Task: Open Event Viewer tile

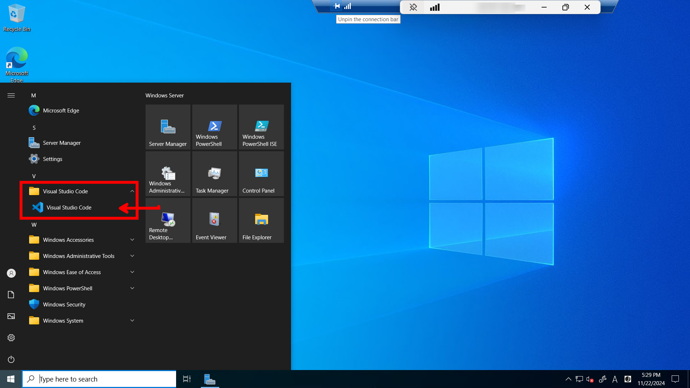Action: pyautogui.click(x=215, y=221)
